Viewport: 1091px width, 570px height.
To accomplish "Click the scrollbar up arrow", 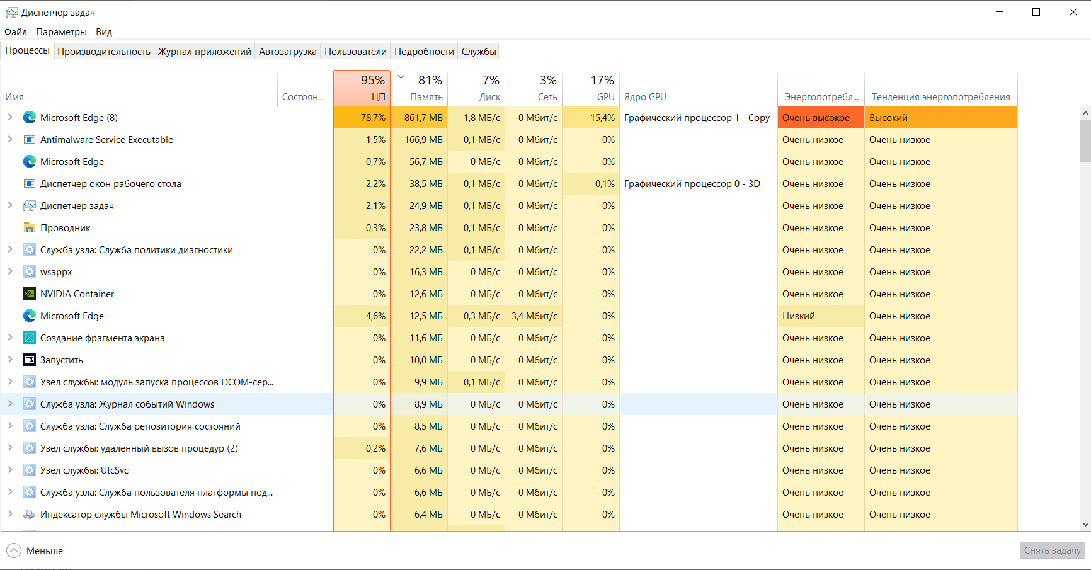I will (1085, 113).
